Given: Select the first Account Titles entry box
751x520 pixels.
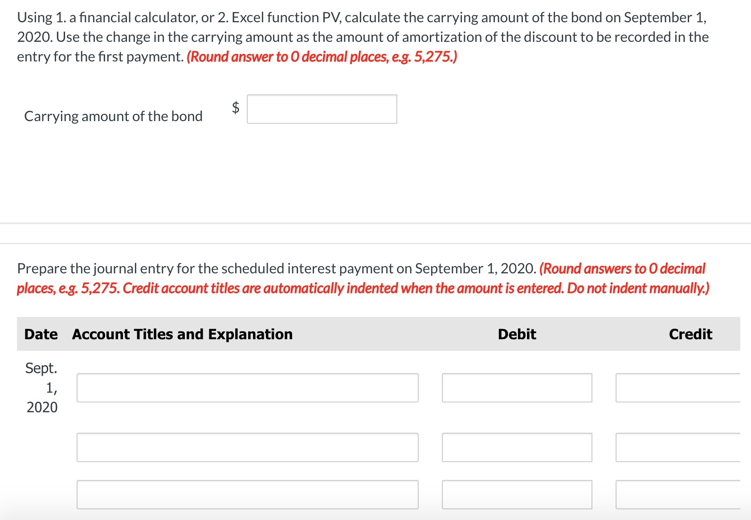Looking at the screenshot, I should pyautogui.click(x=247, y=388).
